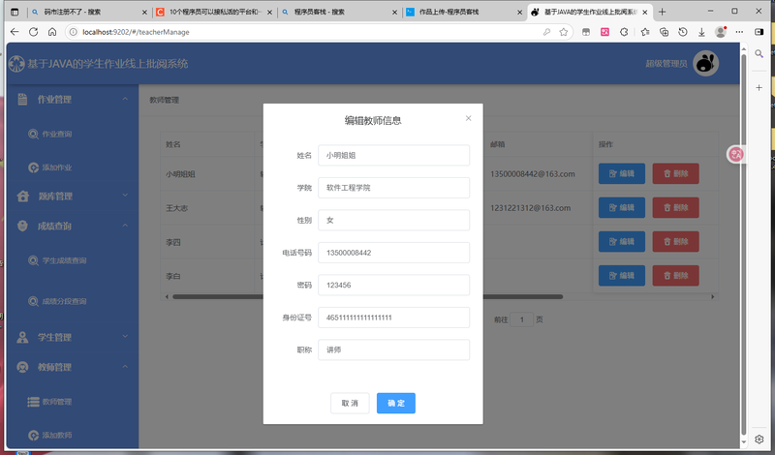Screen dimensions: 775x455
Task: Open browser downloads icon
Action: [701, 32]
